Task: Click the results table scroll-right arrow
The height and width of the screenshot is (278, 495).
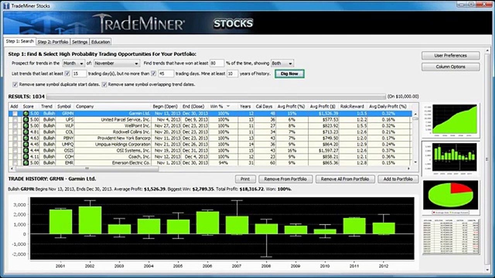Action: point(409,169)
